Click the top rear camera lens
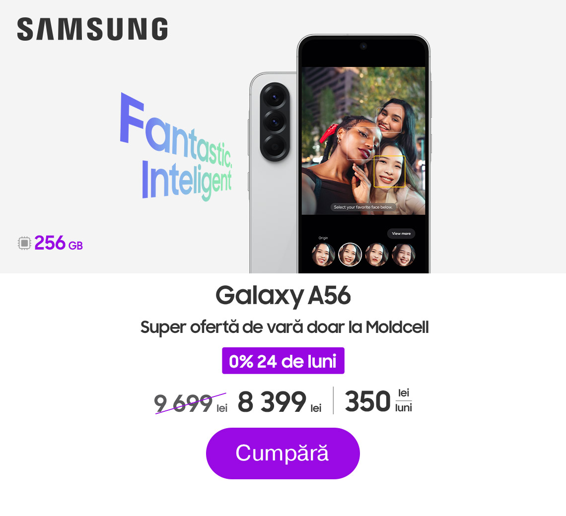The width and height of the screenshot is (566, 516). point(275,97)
